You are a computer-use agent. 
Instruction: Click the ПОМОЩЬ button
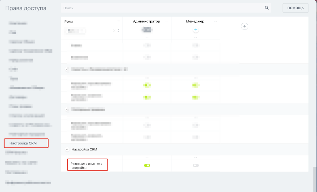tap(295, 8)
